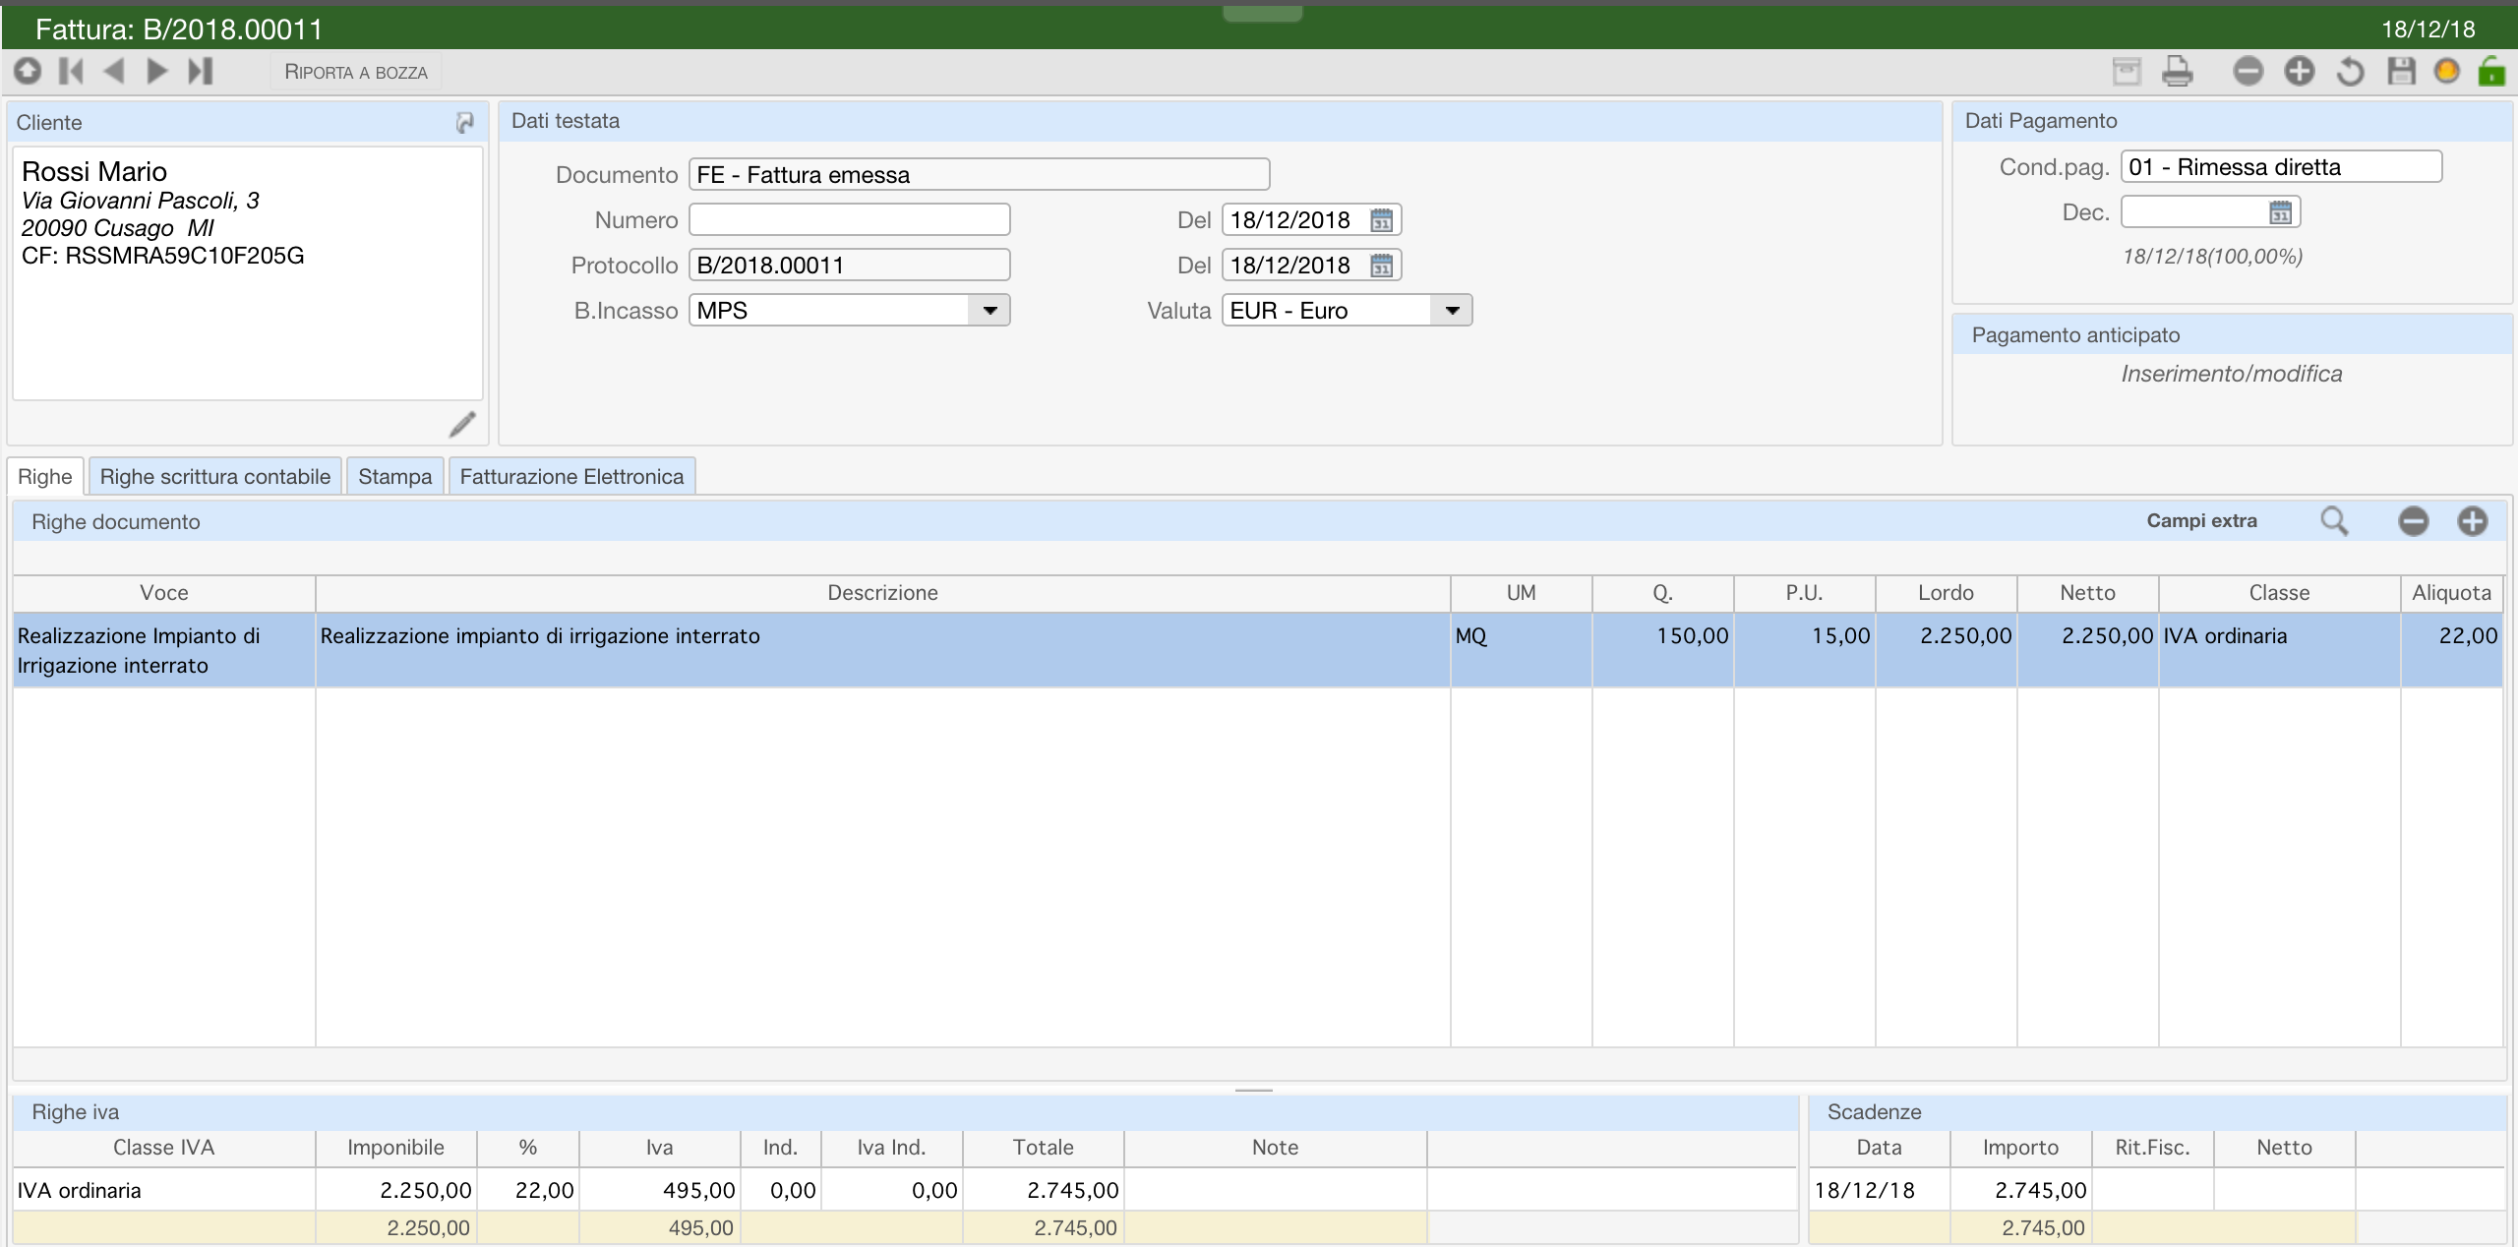
Task: Click the Cond.pag. field 01 - Rimessa diretta
Action: pyautogui.click(x=2281, y=167)
